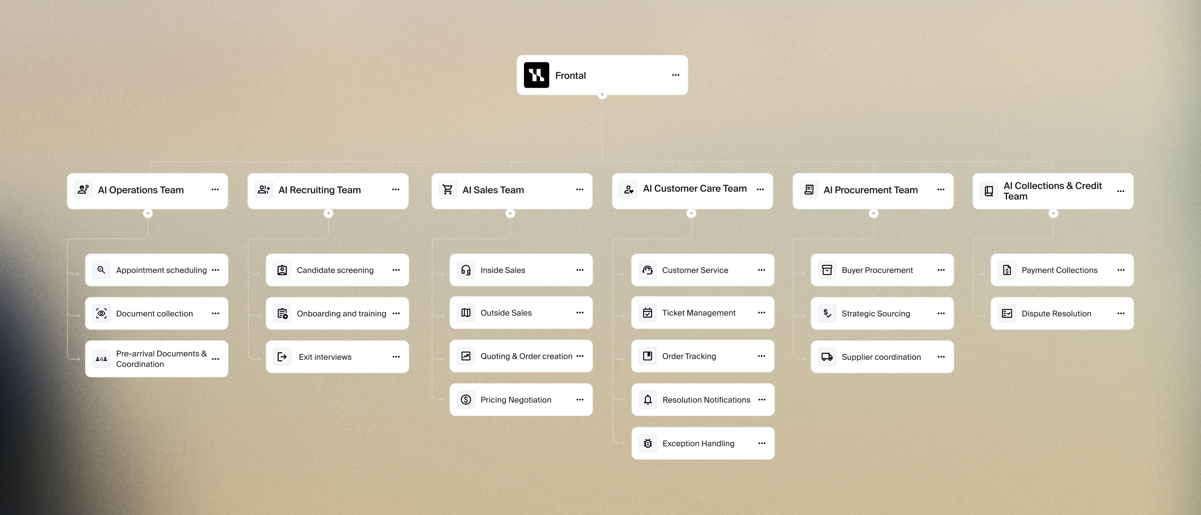Open Dispute Resolution three-dot menu
Image resolution: width=1201 pixels, height=515 pixels.
coord(1121,313)
